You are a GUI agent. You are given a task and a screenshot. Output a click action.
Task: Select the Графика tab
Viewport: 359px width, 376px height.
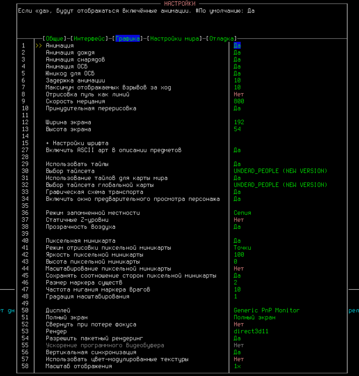tap(128, 38)
